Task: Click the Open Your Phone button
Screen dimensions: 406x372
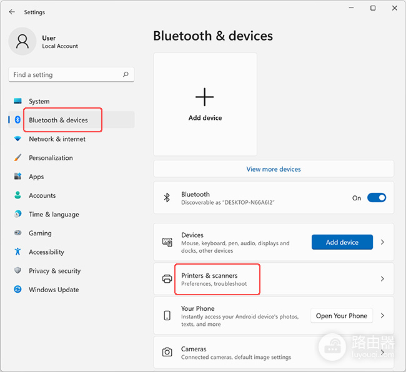Action: pyautogui.click(x=342, y=316)
